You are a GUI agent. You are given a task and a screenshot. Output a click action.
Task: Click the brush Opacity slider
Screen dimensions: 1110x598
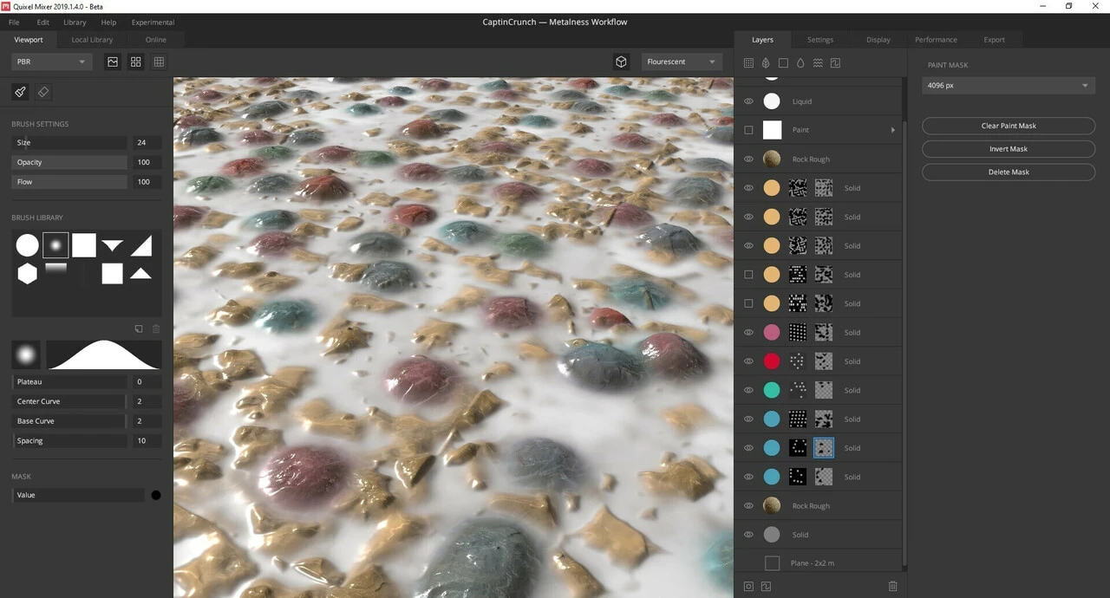click(69, 162)
